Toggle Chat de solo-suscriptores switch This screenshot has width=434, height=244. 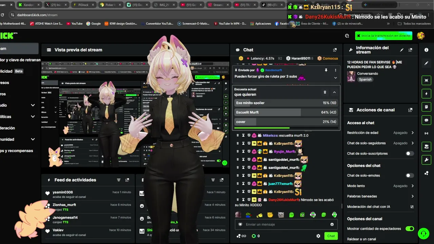point(410,154)
